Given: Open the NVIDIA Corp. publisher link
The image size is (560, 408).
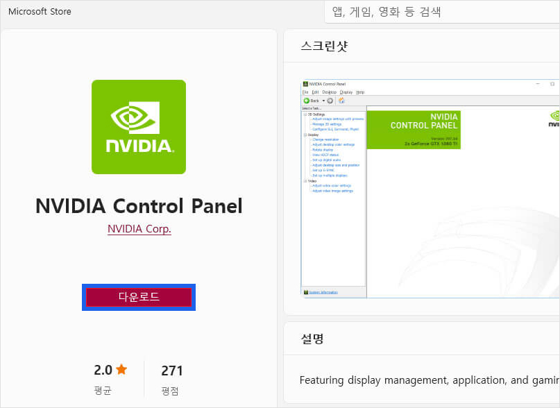Looking at the screenshot, I should pyautogui.click(x=139, y=229).
